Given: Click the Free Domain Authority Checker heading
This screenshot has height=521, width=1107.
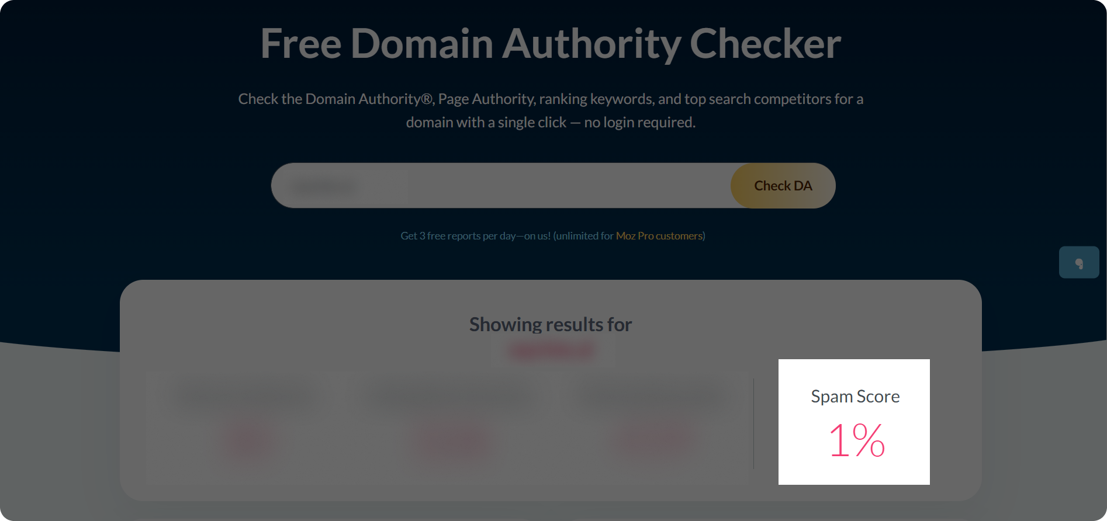Looking at the screenshot, I should click(x=551, y=44).
